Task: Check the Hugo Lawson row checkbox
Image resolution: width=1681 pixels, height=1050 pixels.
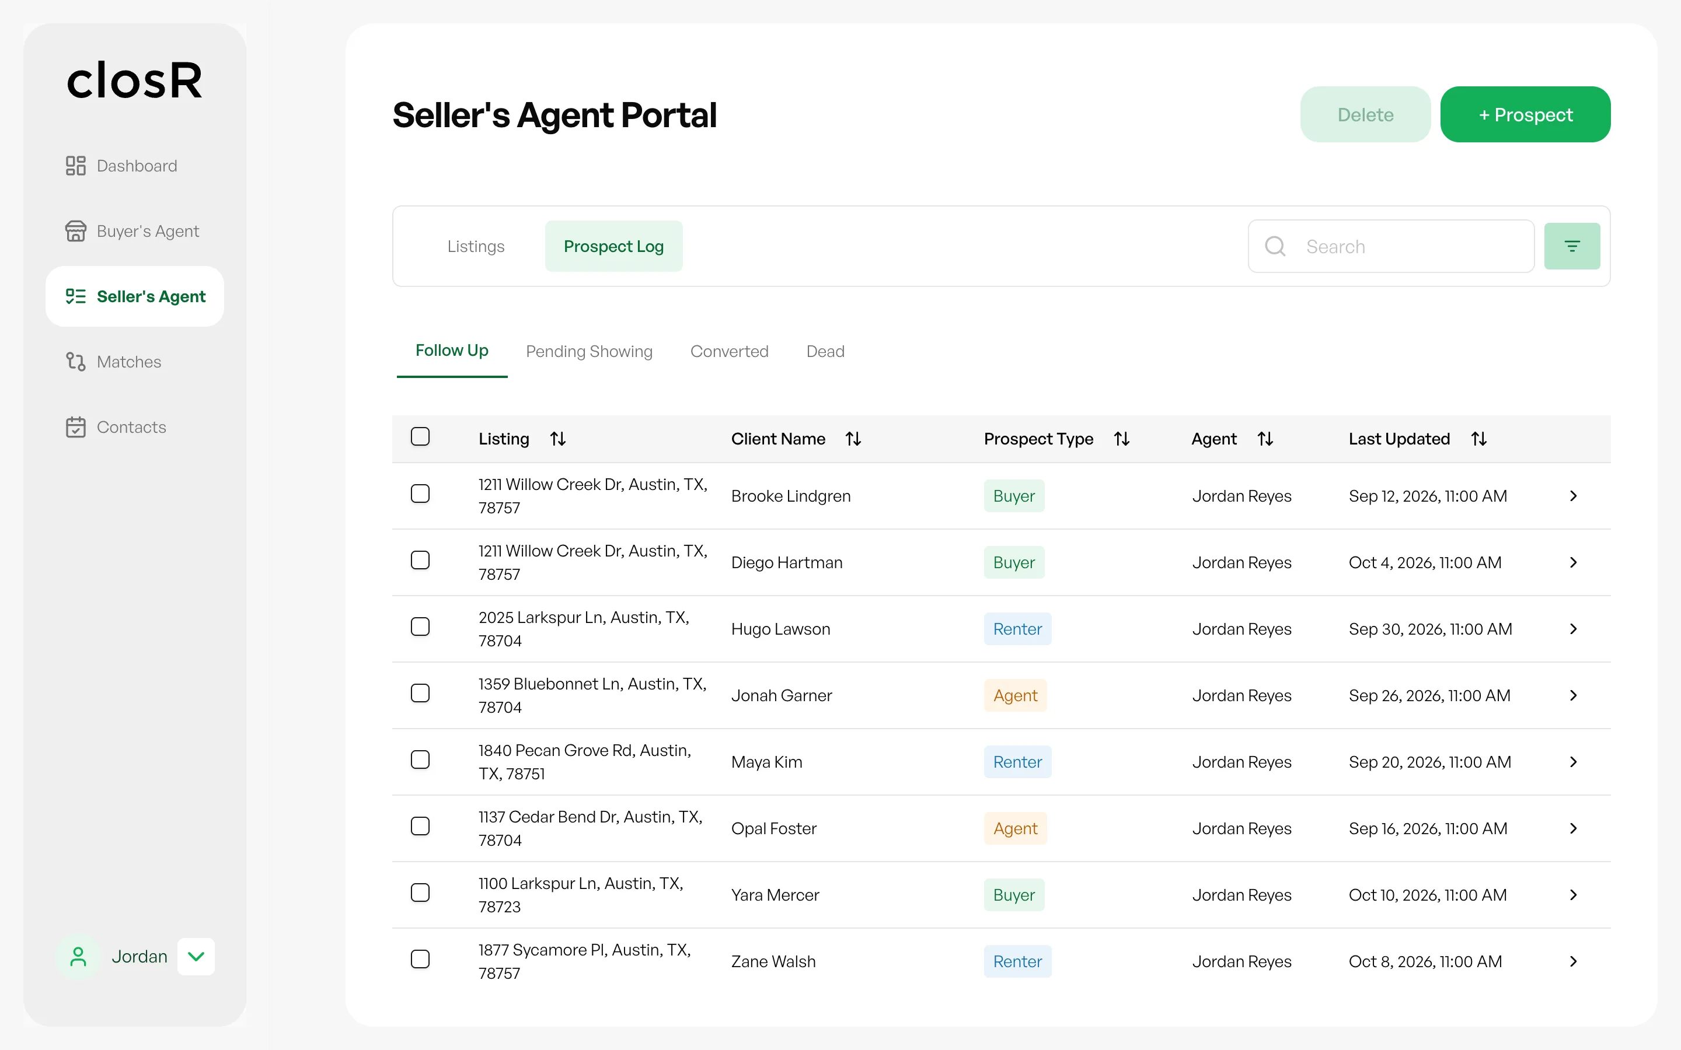Action: point(420,627)
